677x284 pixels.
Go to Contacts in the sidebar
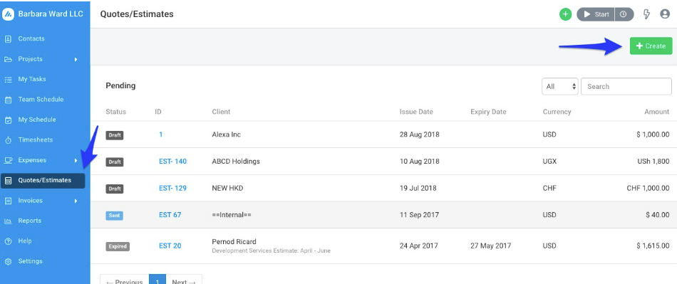[x=31, y=38]
